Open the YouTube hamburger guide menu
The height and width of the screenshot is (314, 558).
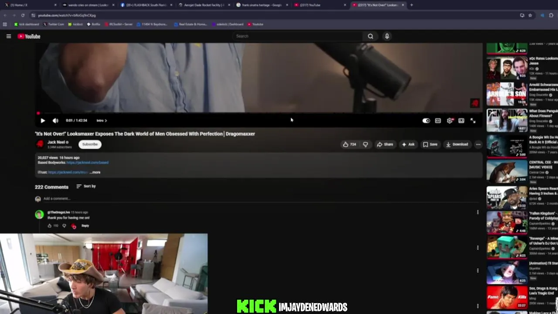[9, 36]
